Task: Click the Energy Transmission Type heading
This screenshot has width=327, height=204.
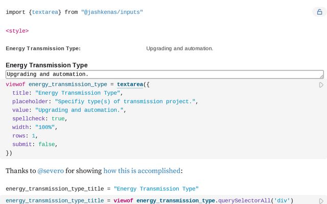Action: (46, 65)
